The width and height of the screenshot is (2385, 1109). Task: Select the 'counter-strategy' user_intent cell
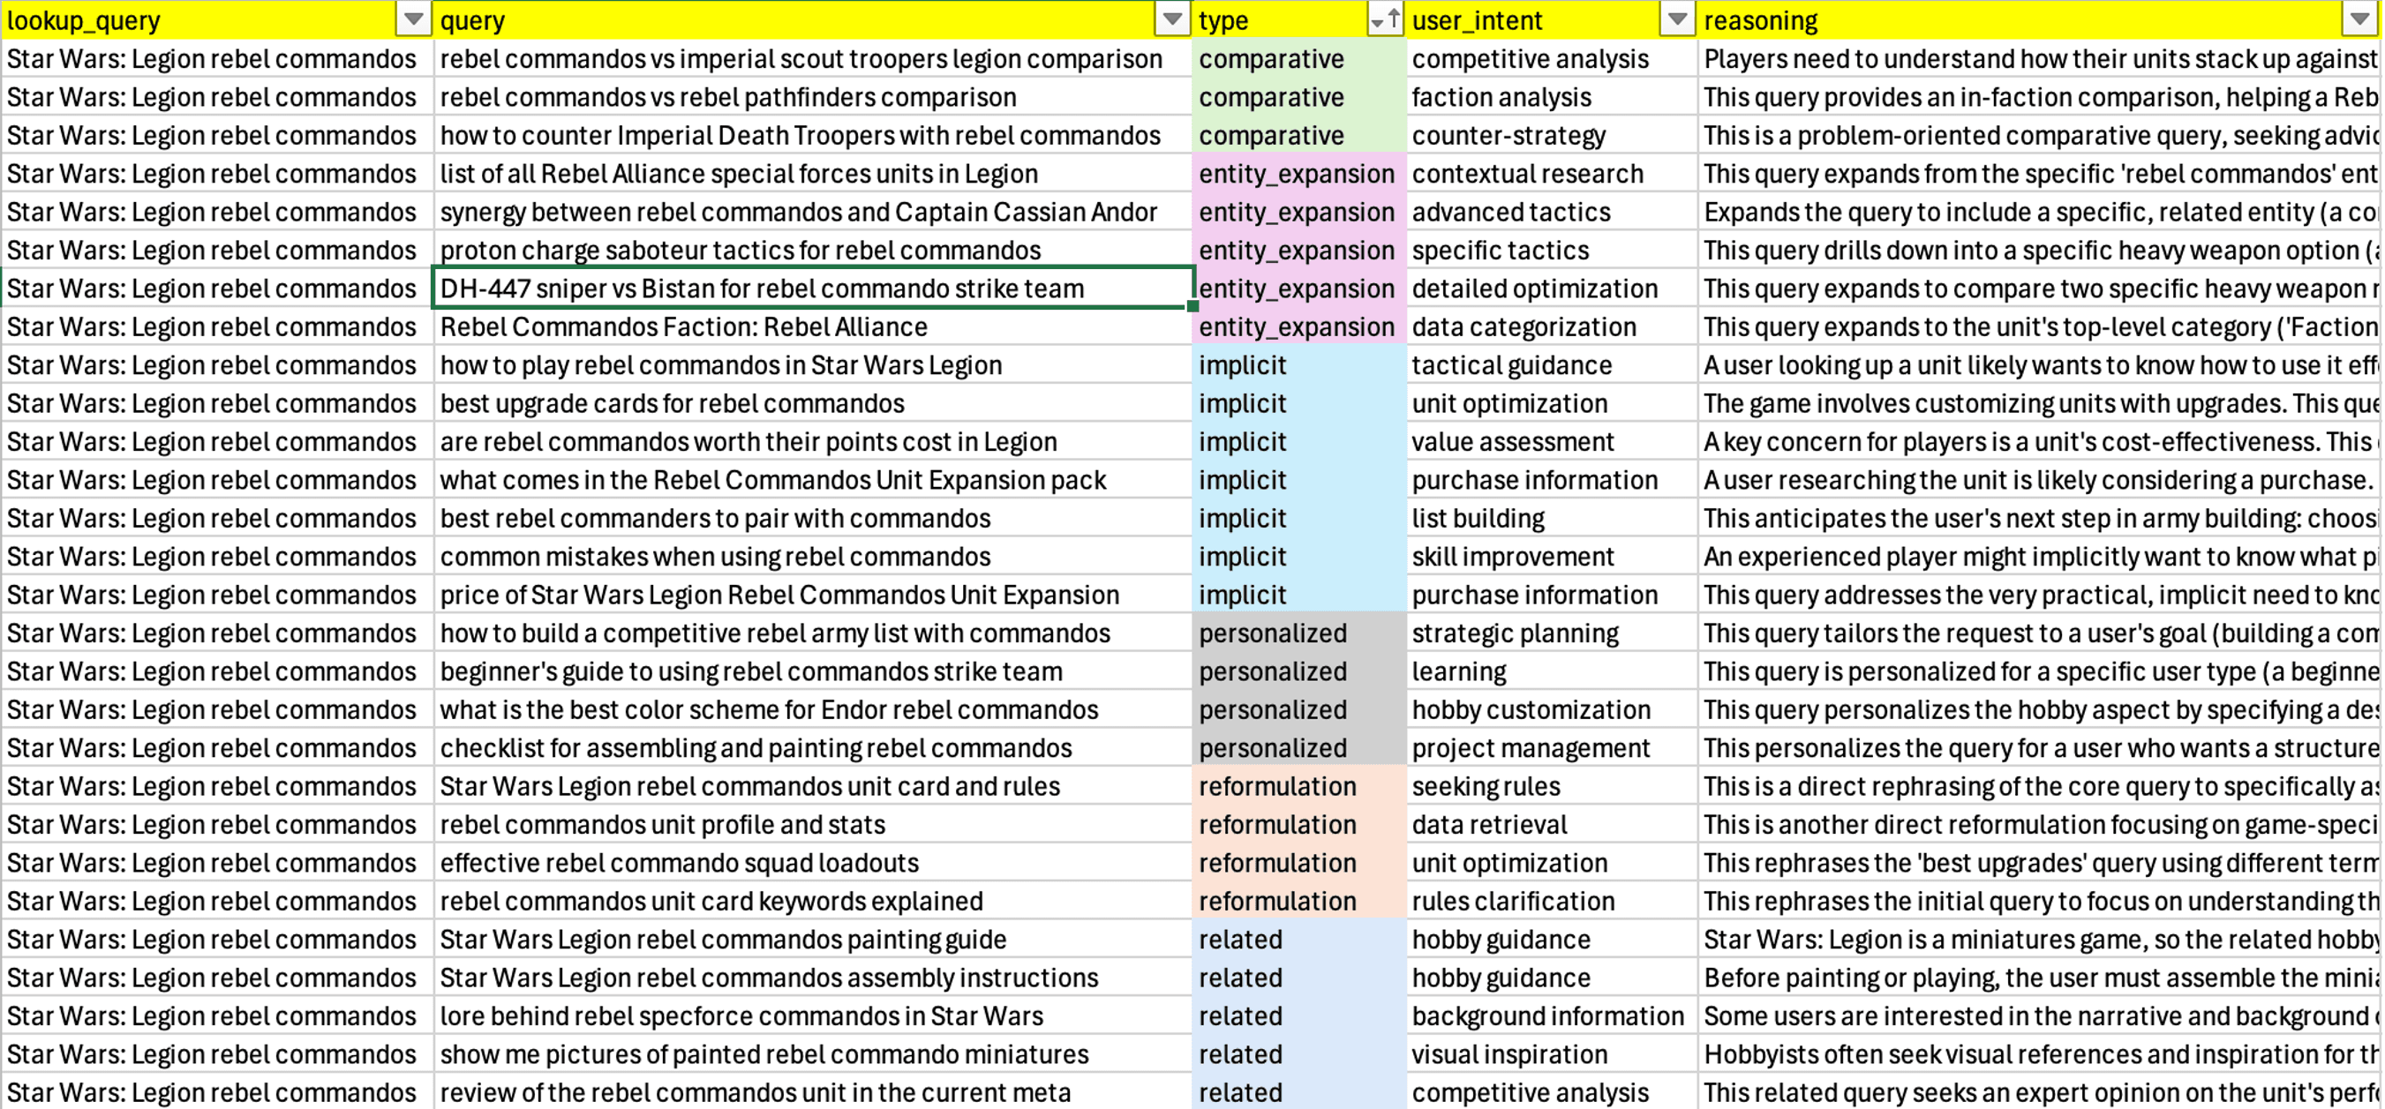coord(1552,135)
